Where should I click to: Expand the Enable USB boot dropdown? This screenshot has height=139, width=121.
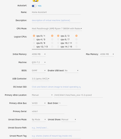(71, 71)
